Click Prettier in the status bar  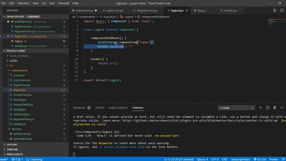click(x=273, y=159)
